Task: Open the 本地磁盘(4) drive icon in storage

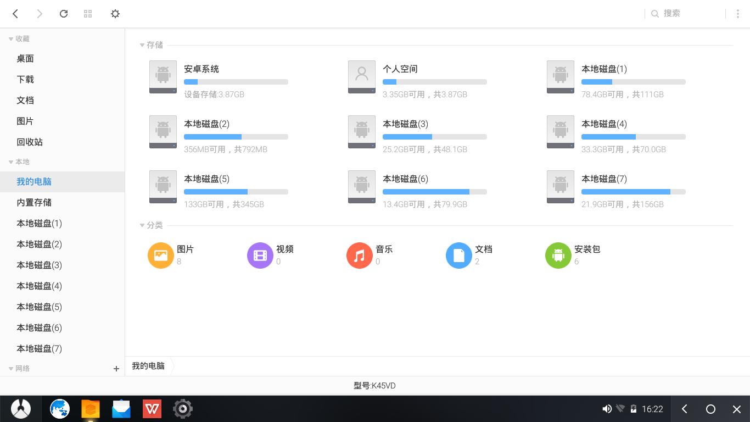Action: coord(561,132)
